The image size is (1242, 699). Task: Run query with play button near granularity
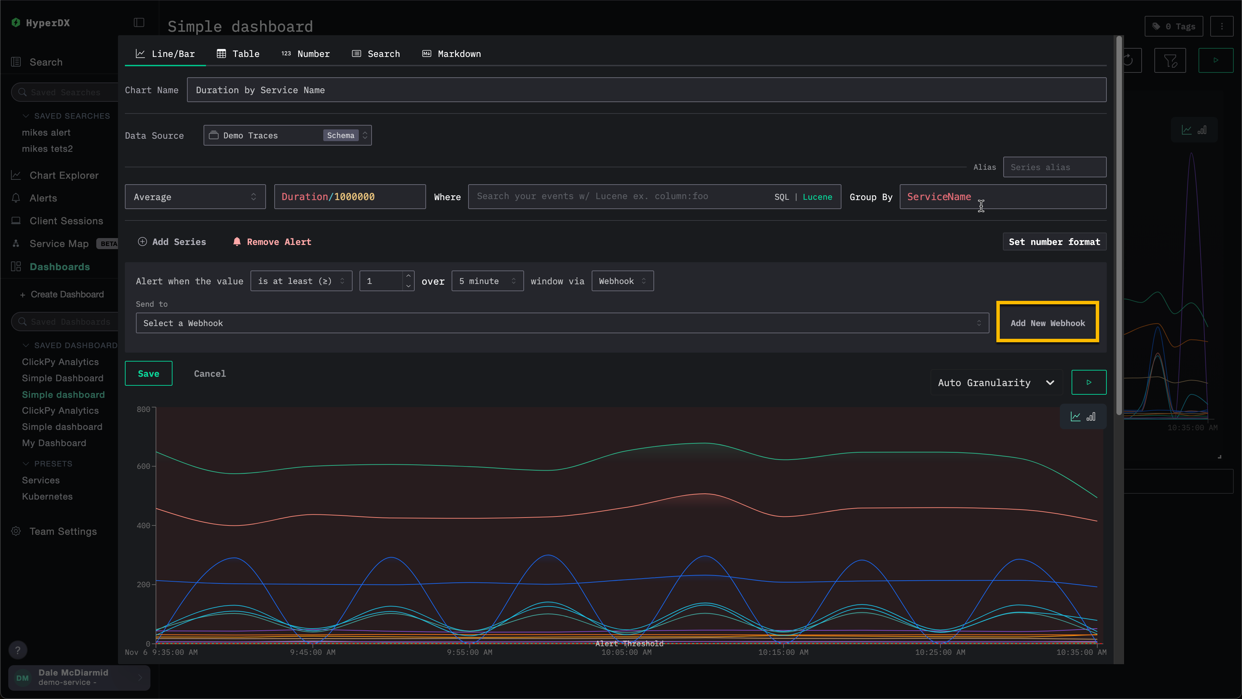(x=1089, y=382)
